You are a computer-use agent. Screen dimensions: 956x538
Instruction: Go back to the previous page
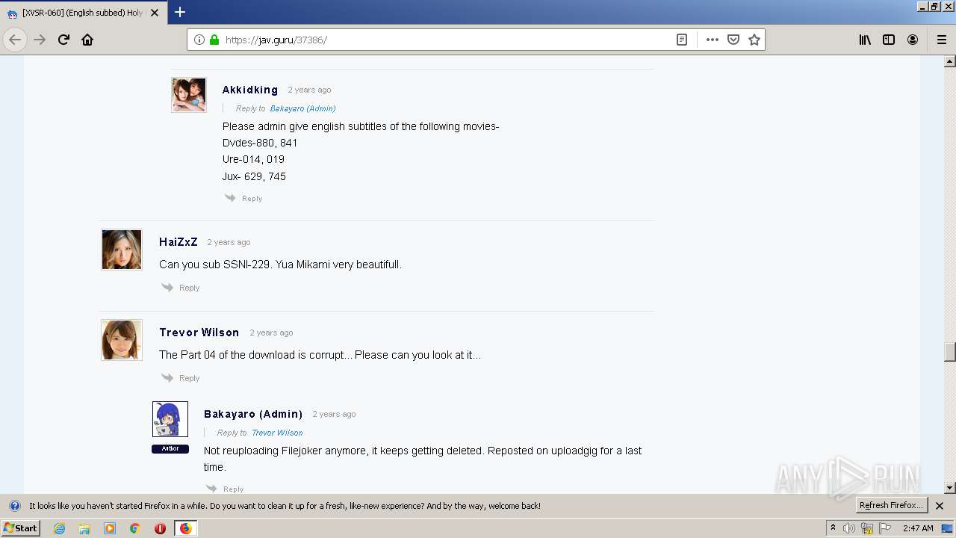15,40
